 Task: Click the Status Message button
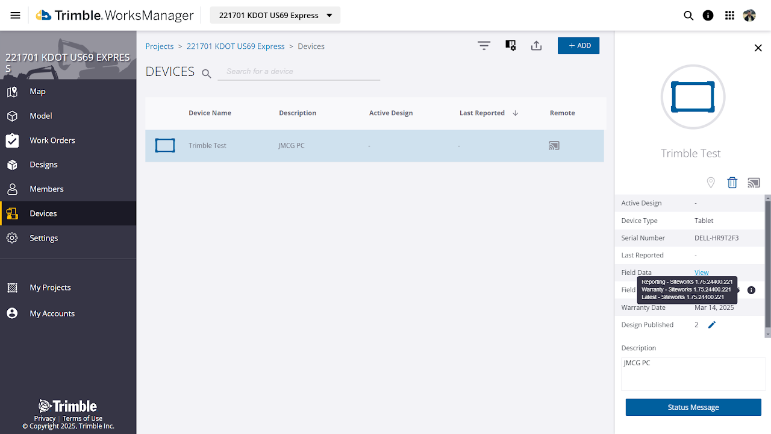point(693,407)
